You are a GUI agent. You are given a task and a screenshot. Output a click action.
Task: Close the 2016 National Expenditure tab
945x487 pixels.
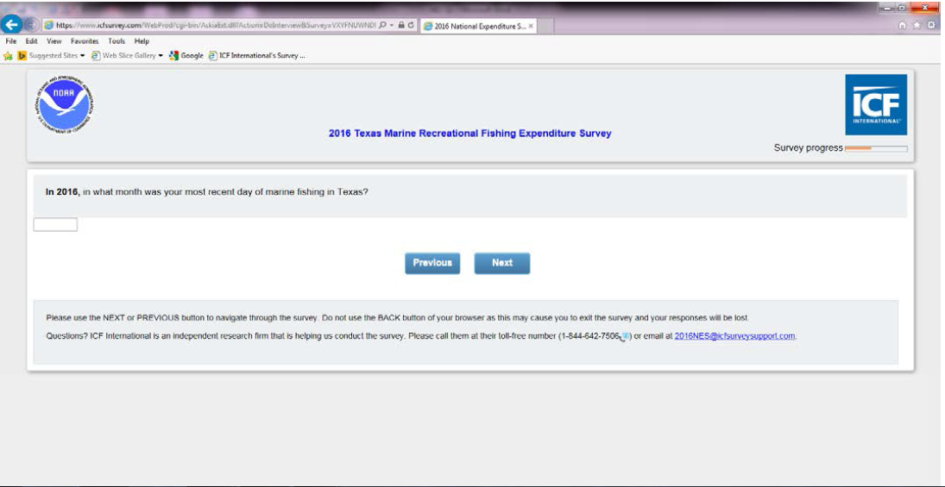531,26
